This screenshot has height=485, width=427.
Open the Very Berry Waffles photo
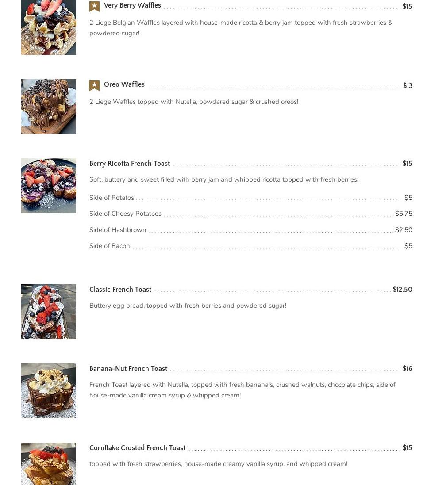[49, 27]
